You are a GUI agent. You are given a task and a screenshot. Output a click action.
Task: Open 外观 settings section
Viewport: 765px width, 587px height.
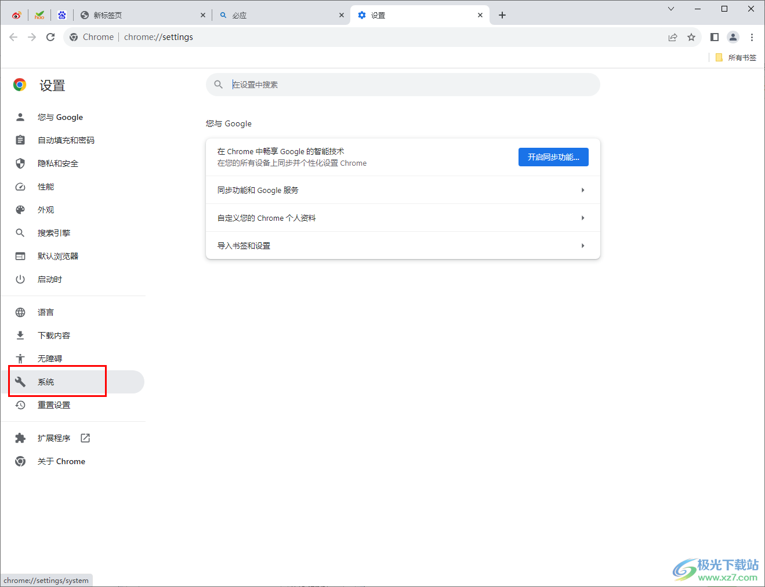tap(72, 210)
